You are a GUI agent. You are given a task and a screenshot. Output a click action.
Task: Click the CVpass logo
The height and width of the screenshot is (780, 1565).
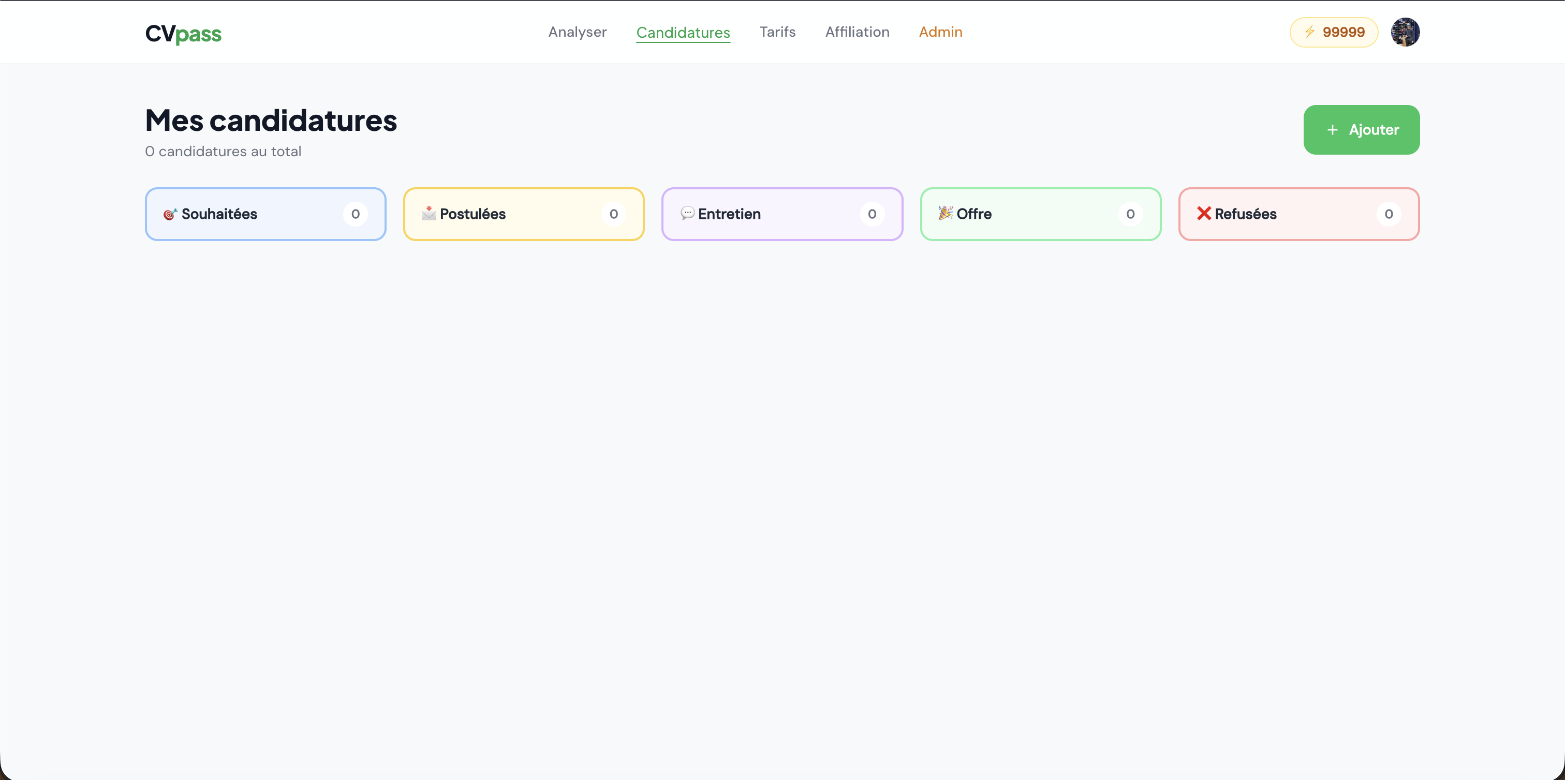point(183,34)
